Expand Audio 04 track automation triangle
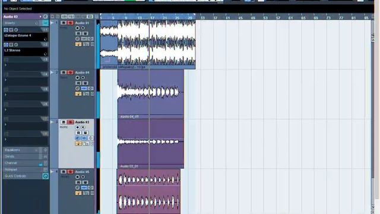Viewport: 380px width, 214px height. pyautogui.click(x=52, y=73)
